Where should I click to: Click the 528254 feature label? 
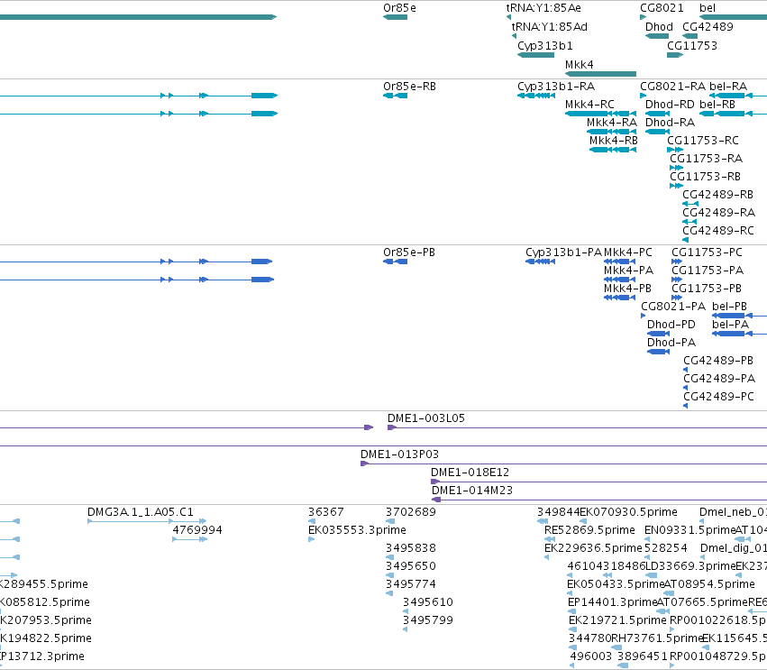tap(666, 548)
